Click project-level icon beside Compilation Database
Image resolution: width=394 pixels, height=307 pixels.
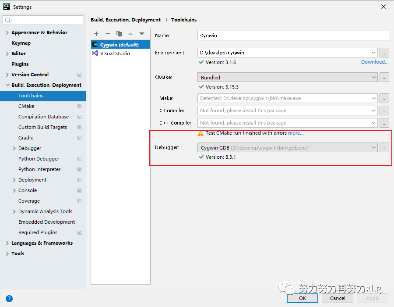(x=79, y=117)
